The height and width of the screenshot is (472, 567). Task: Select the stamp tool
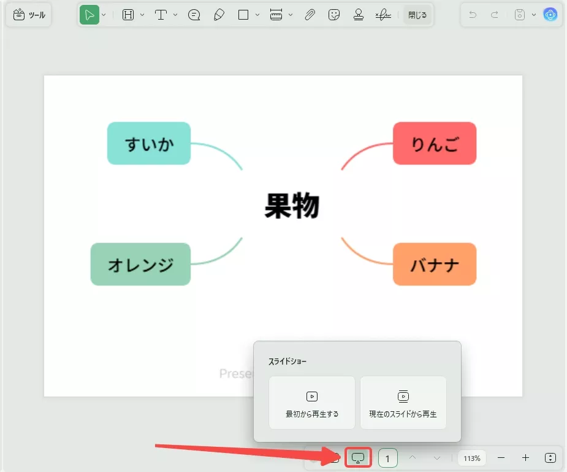[357, 14]
